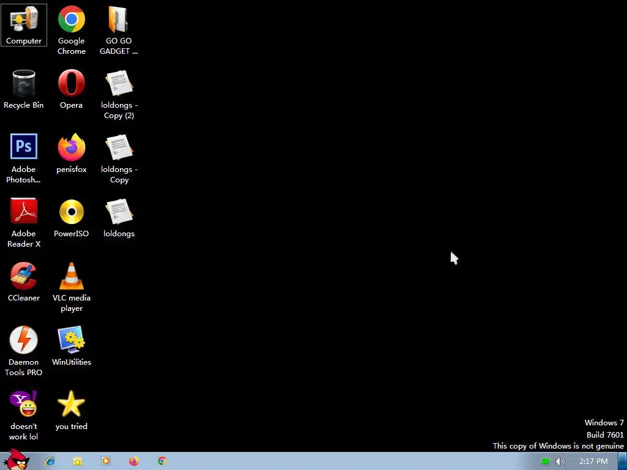Launch Firefox from the taskbar
The width and height of the screenshot is (627, 470).
pos(133,461)
